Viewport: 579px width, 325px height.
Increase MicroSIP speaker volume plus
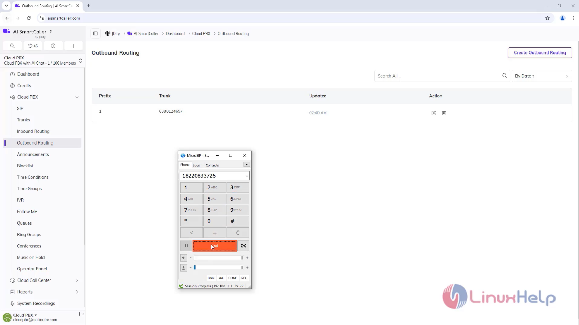(x=247, y=258)
